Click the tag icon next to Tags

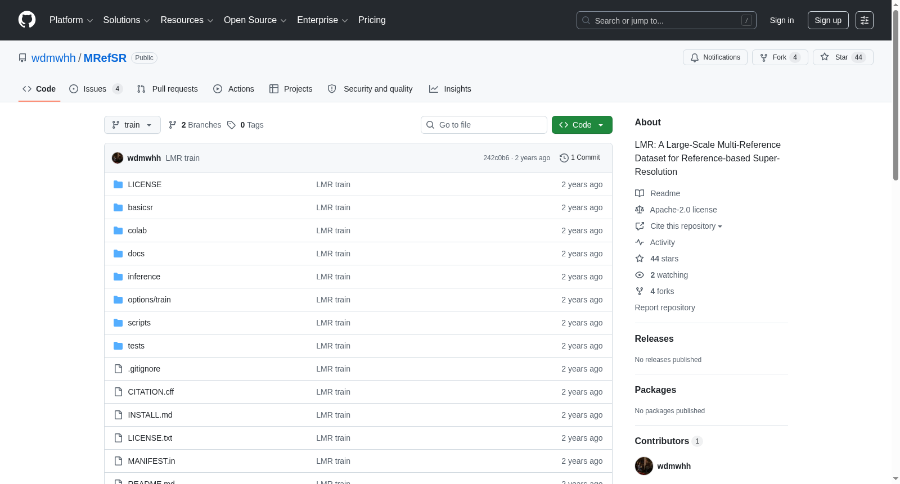tap(231, 125)
